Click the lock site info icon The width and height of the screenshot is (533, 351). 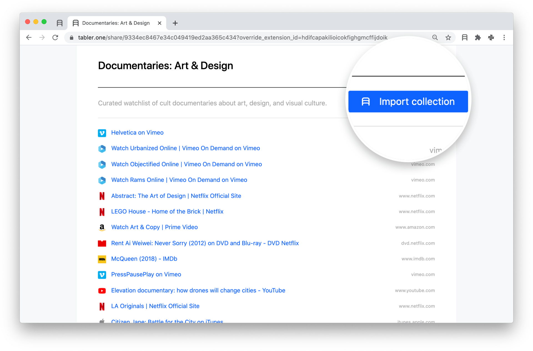tap(72, 37)
